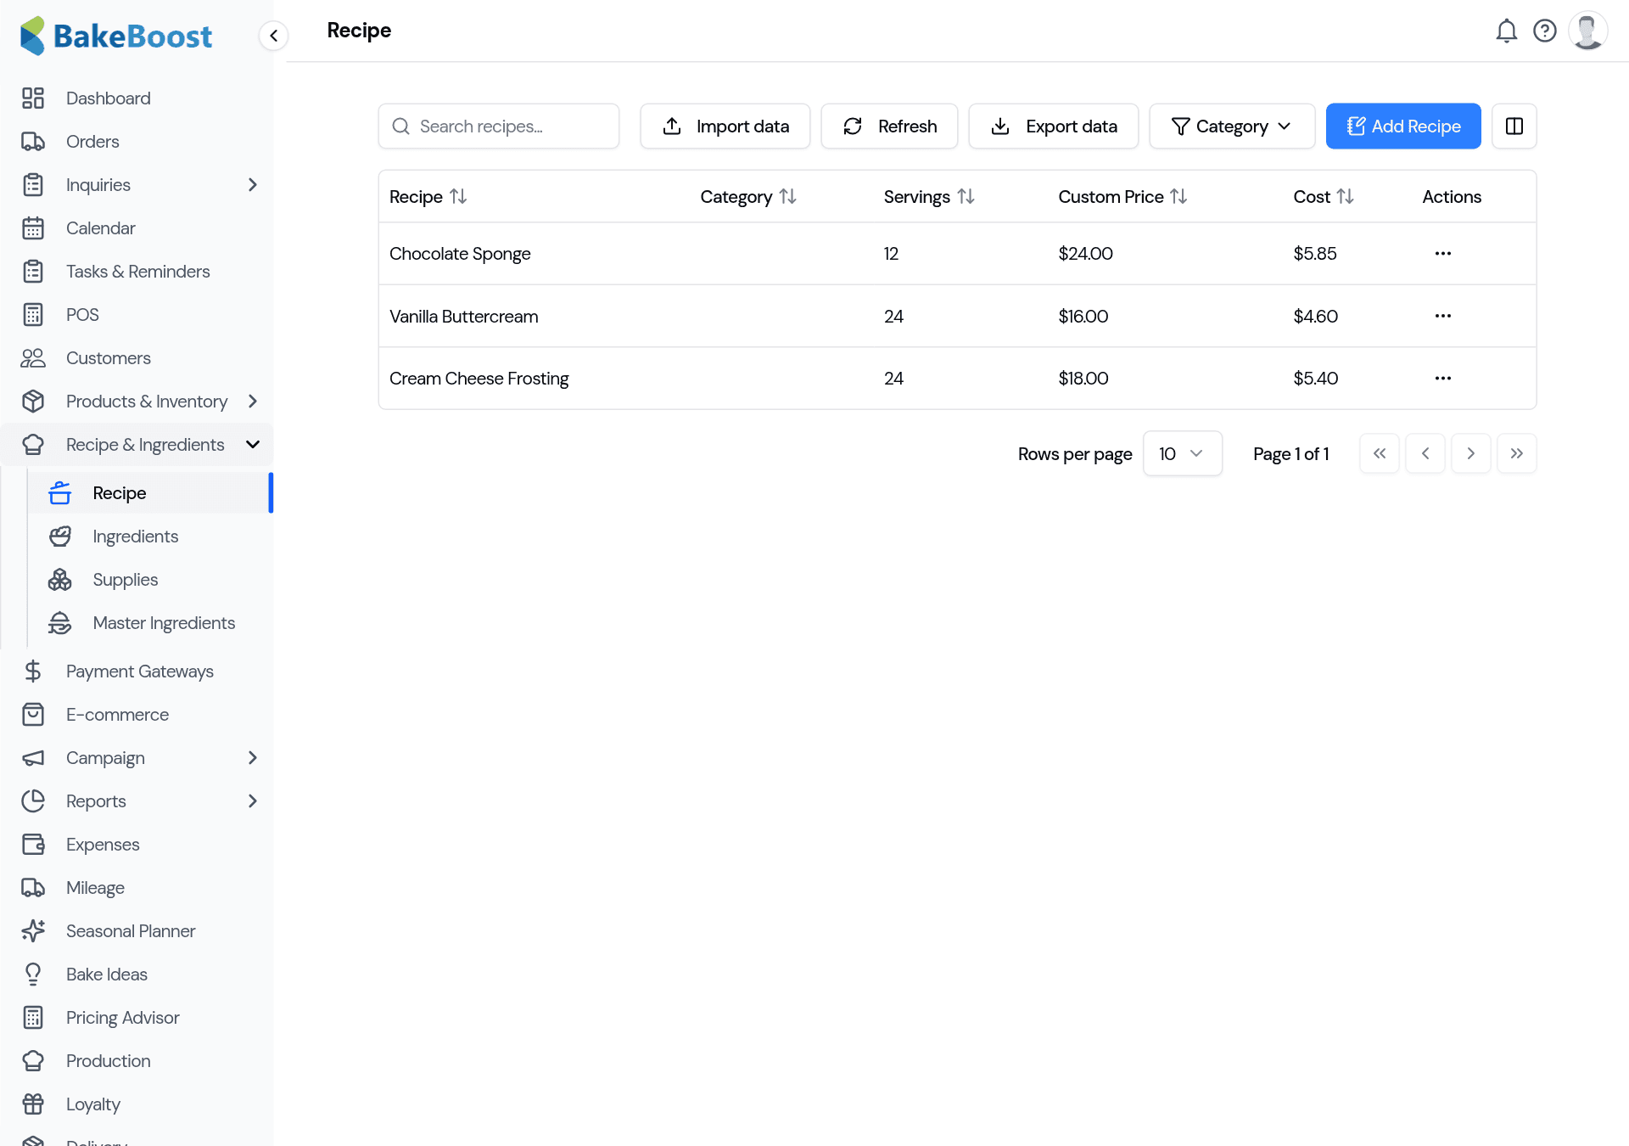Click the notifications bell icon
The height and width of the screenshot is (1146, 1629).
[x=1506, y=31]
